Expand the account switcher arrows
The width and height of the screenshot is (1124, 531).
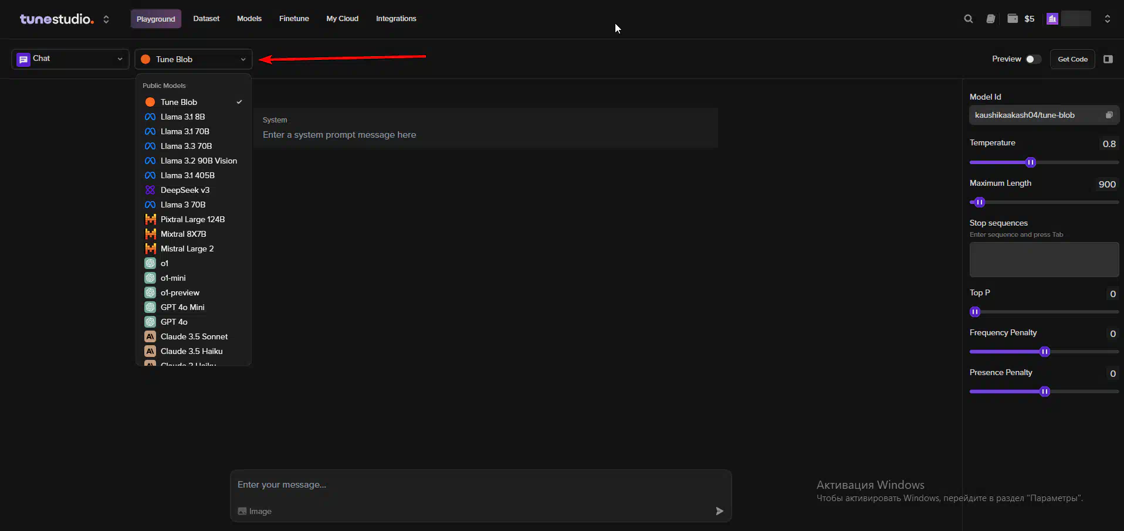coord(1108,19)
